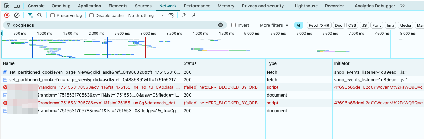Filter by JS requests

click(364, 25)
